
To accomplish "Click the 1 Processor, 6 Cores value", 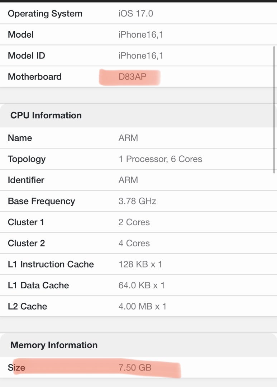I will [160, 159].
